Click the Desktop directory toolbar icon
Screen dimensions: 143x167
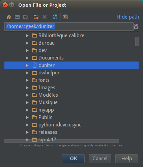coord(17,17)
